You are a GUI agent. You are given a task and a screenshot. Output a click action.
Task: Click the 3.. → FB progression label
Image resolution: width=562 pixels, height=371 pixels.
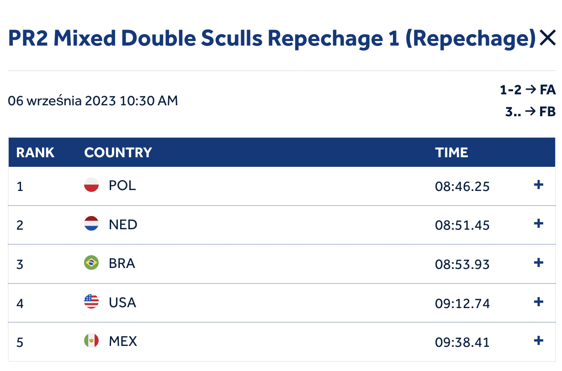tap(530, 112)
